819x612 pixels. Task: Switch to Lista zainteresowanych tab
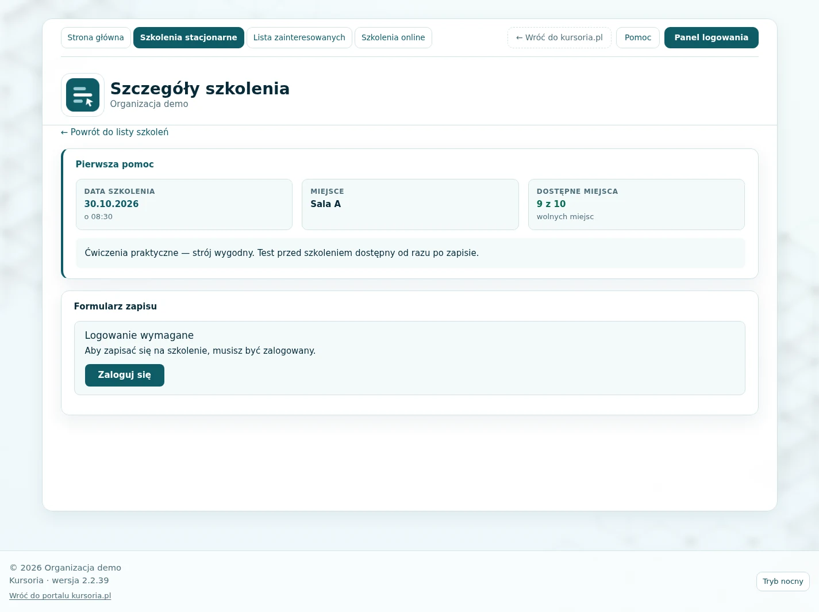coord(299,37)
